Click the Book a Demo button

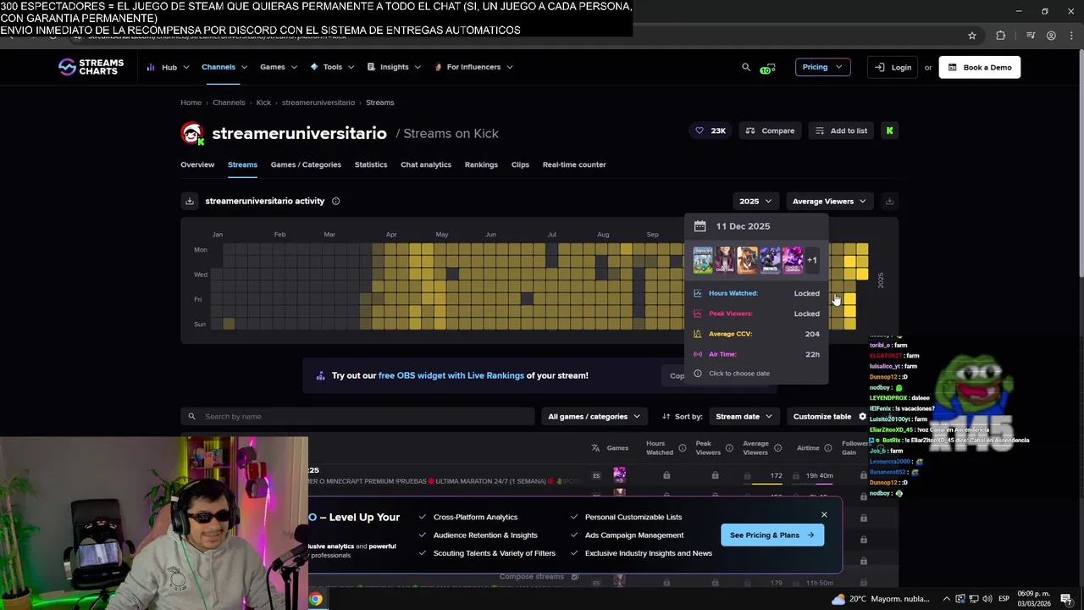click(x=979, y=67)
